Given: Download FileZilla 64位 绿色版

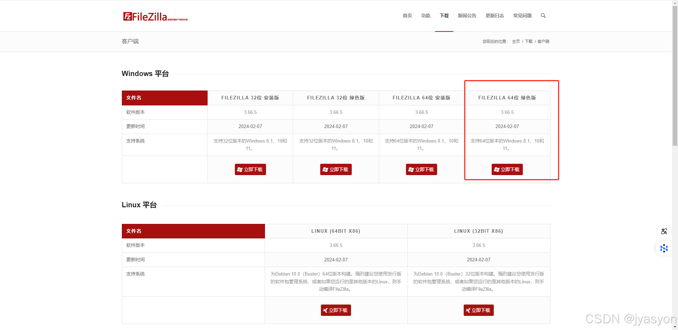Looking at the screenshot, I should pyautogui.click(x=507, y=169).
